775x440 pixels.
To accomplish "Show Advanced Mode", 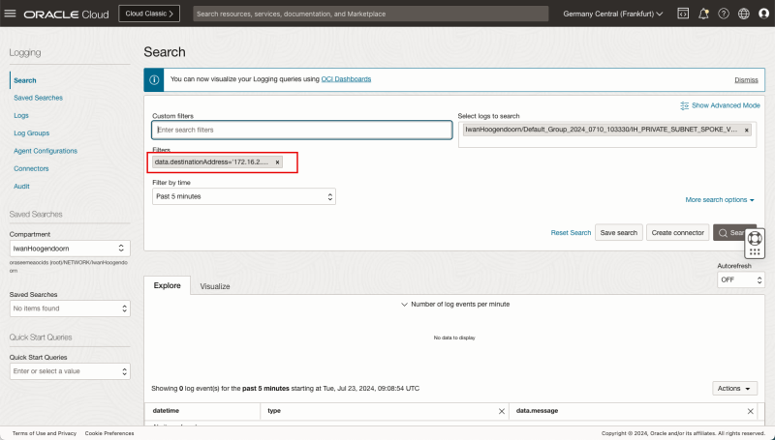I will 721,104.
